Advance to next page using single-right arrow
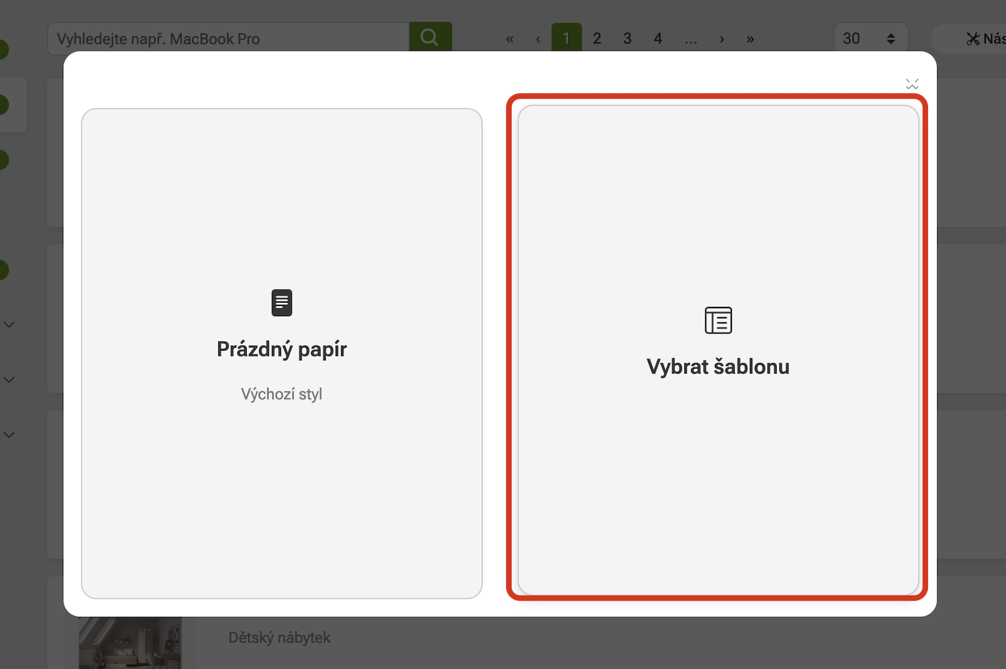Screen dimensions: 1006x669 coord(722,39)
